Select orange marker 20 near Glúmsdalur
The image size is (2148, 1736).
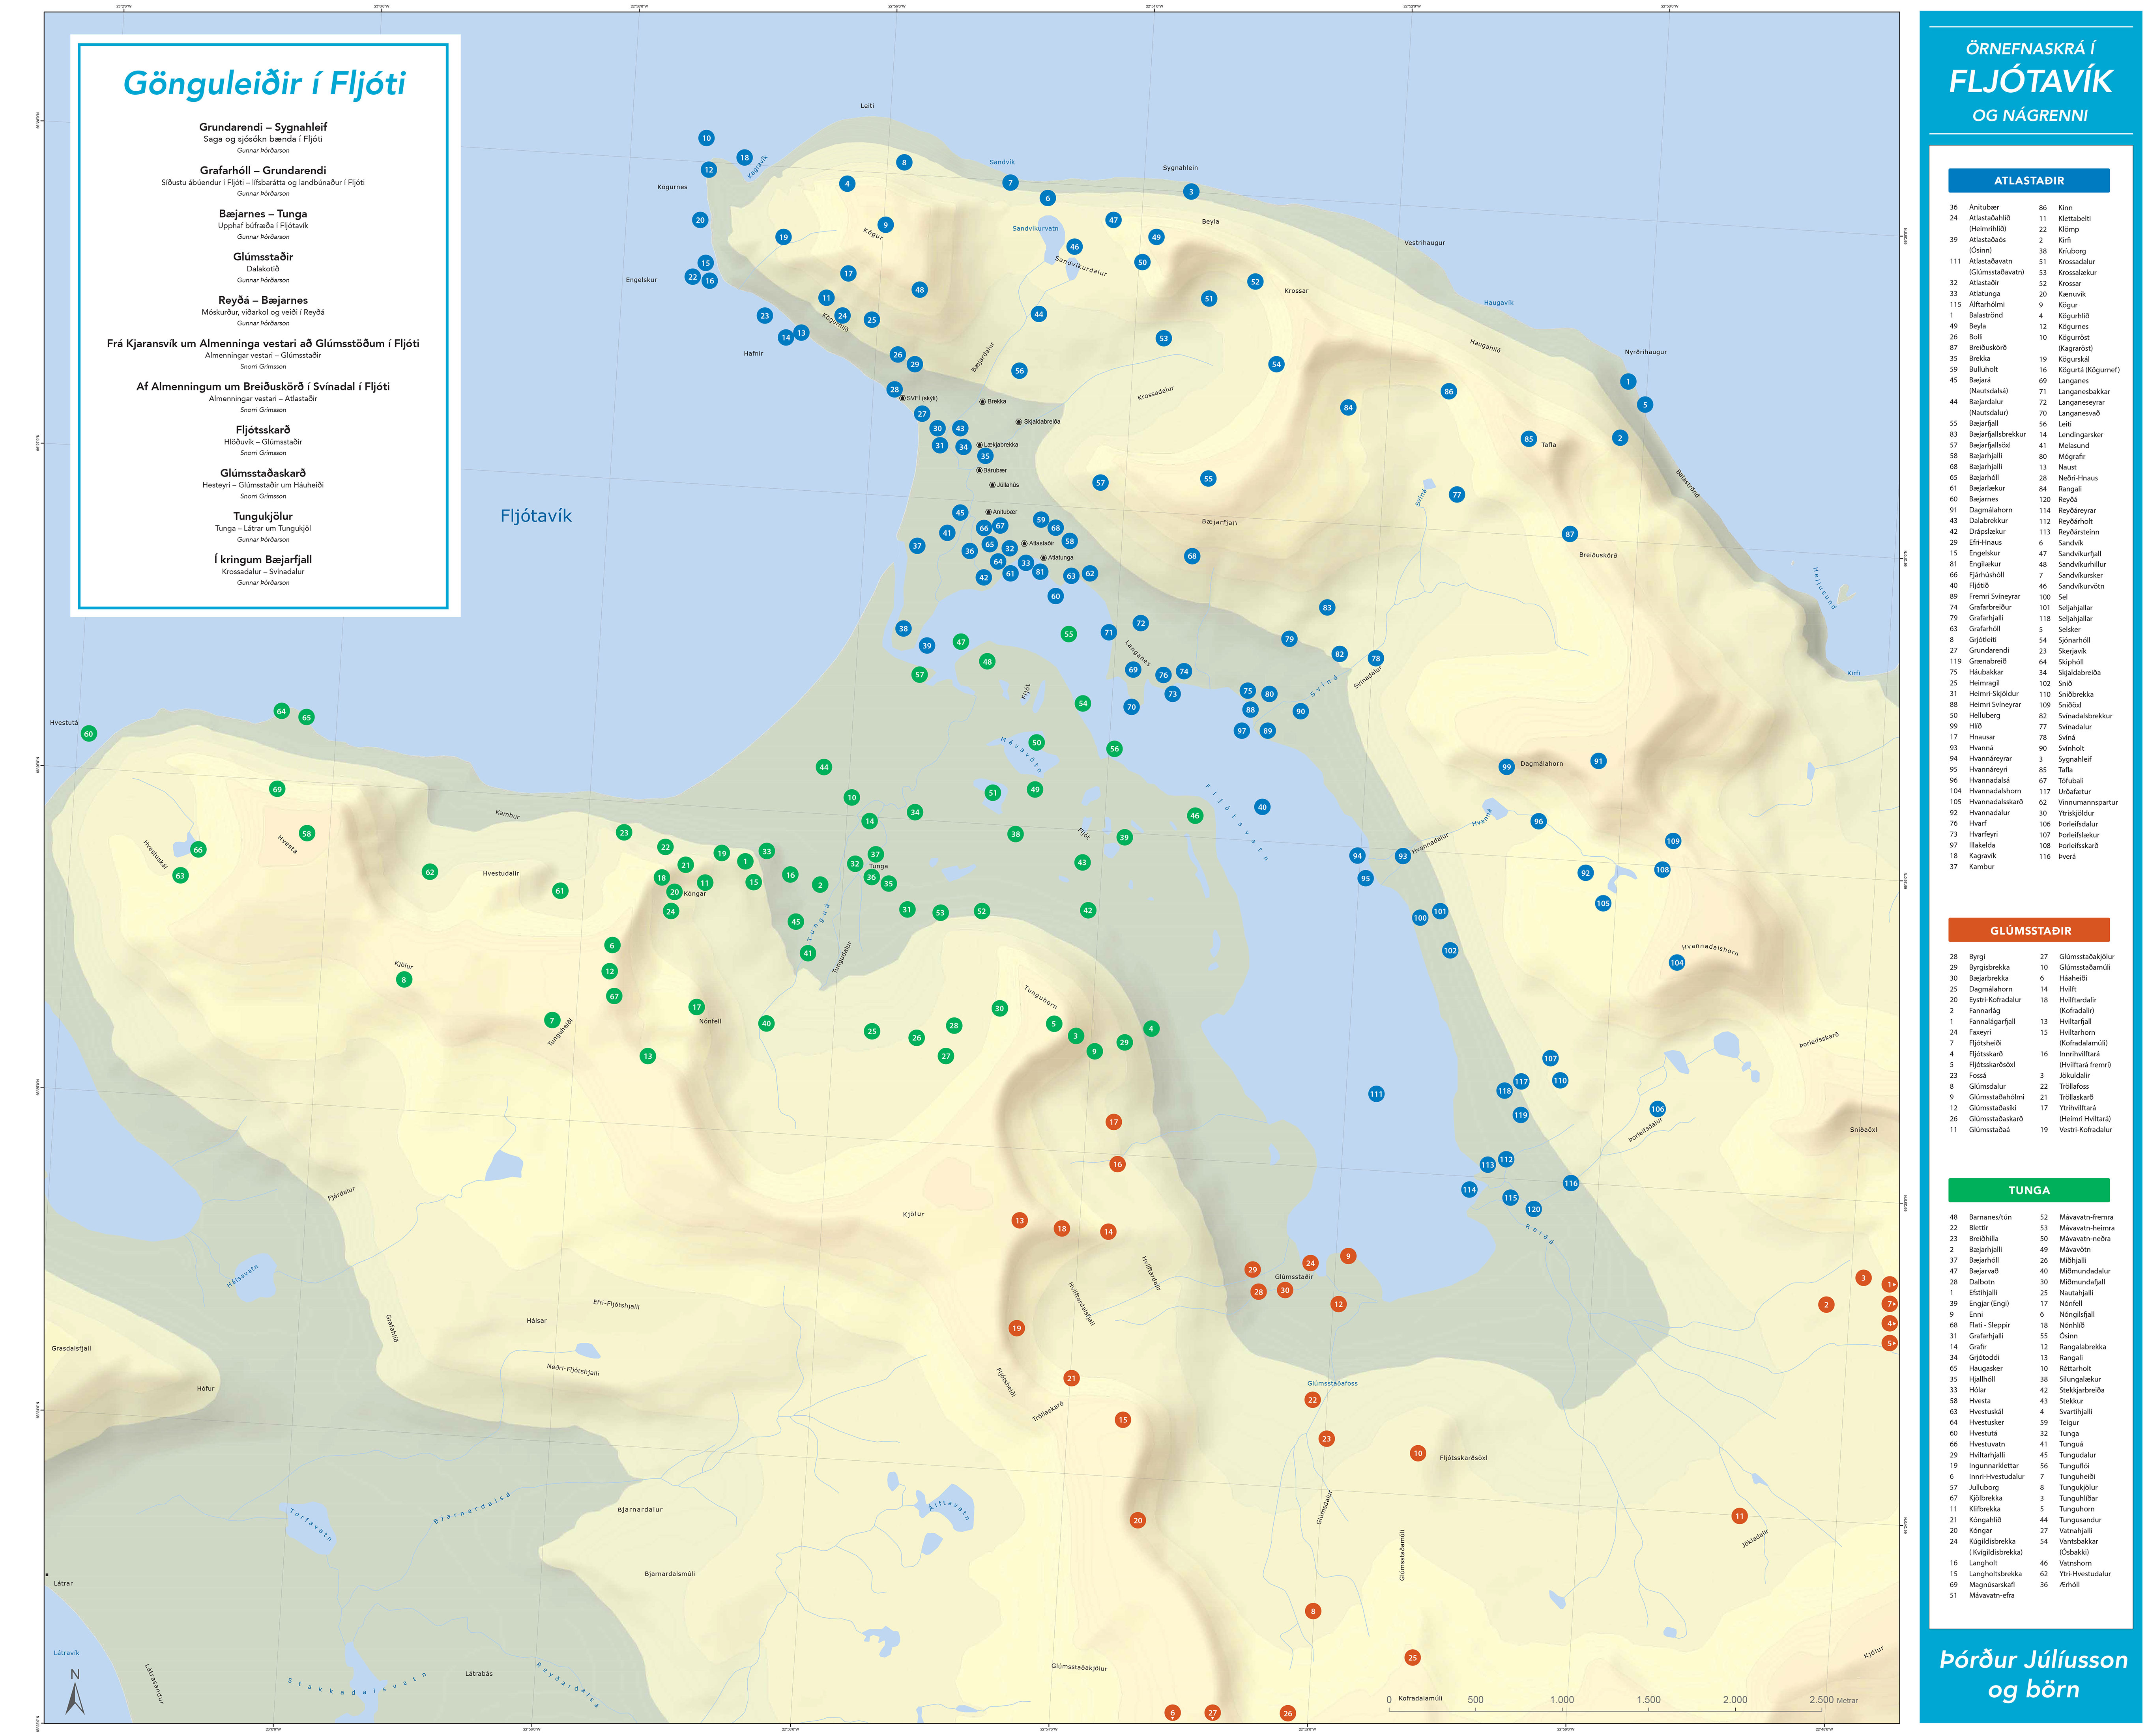pyautogui.click(x=1137, y=1520)
